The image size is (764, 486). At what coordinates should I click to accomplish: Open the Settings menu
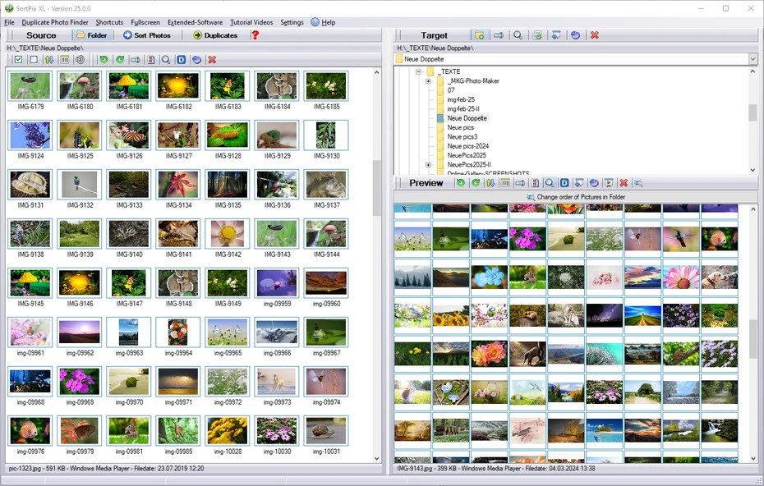(292, 22)
